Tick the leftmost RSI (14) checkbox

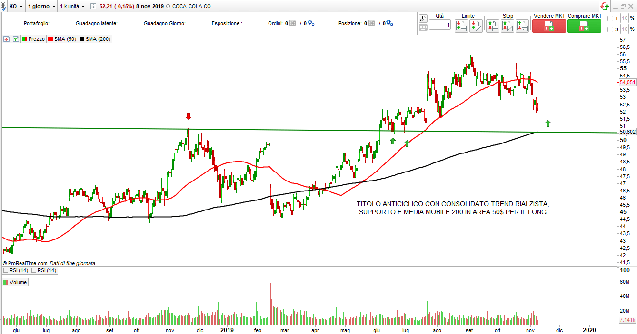pos(6,270)
